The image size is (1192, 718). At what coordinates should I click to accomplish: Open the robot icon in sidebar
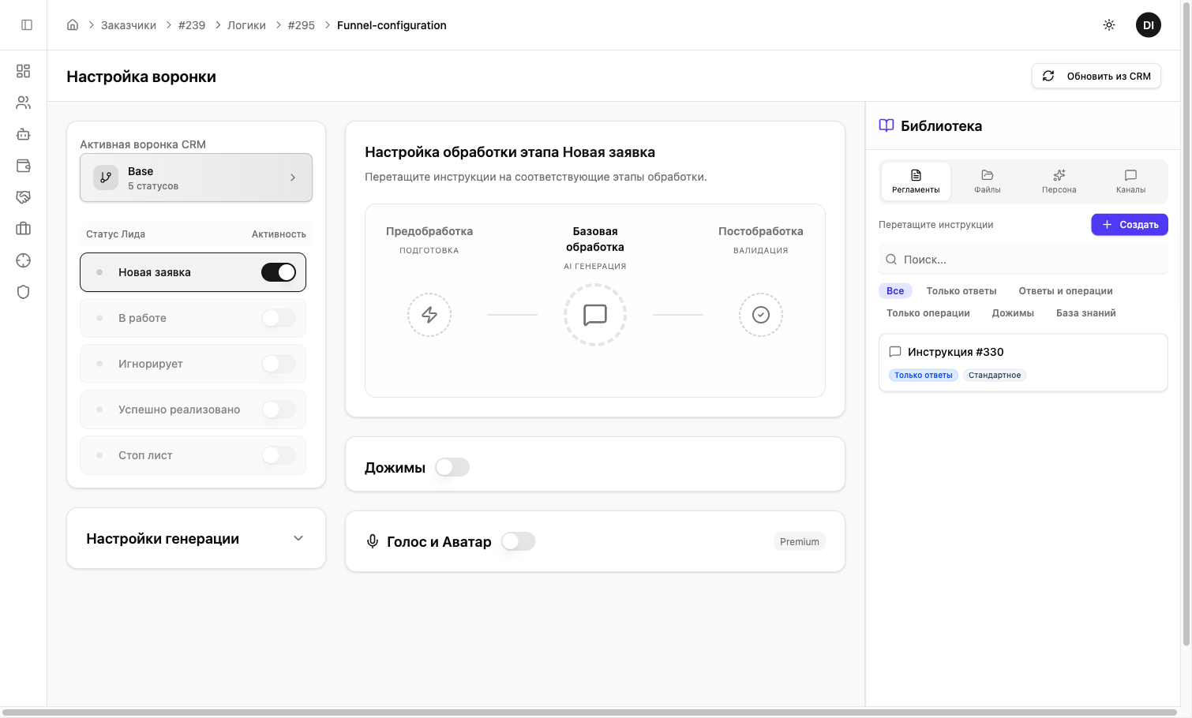pos(24,134)
